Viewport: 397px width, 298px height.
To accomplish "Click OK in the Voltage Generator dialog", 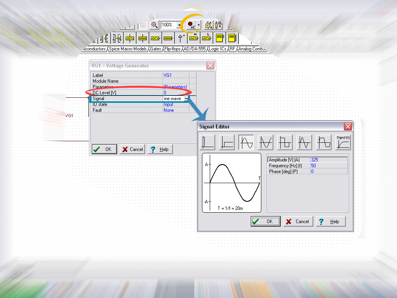I will click(x=104, y=149).
